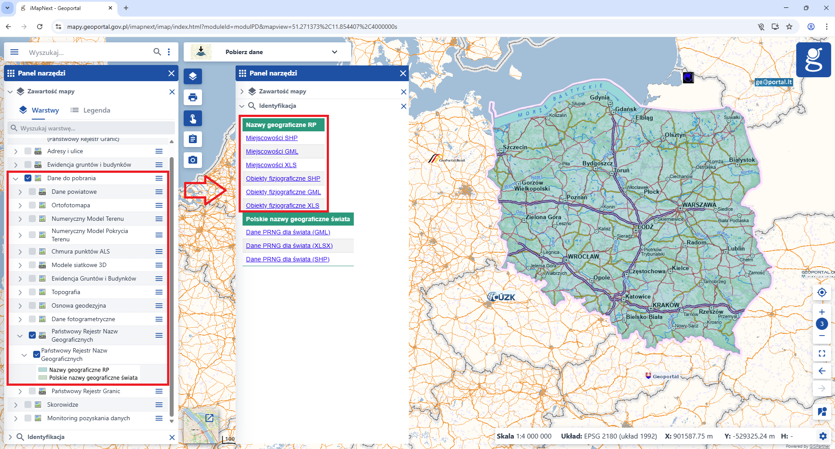The width and height of the screenshot is (835, 449).
Task: Uncheck Państwowy Rejestr Nazw Geograficznych
Action: click(x=32, y=335)
